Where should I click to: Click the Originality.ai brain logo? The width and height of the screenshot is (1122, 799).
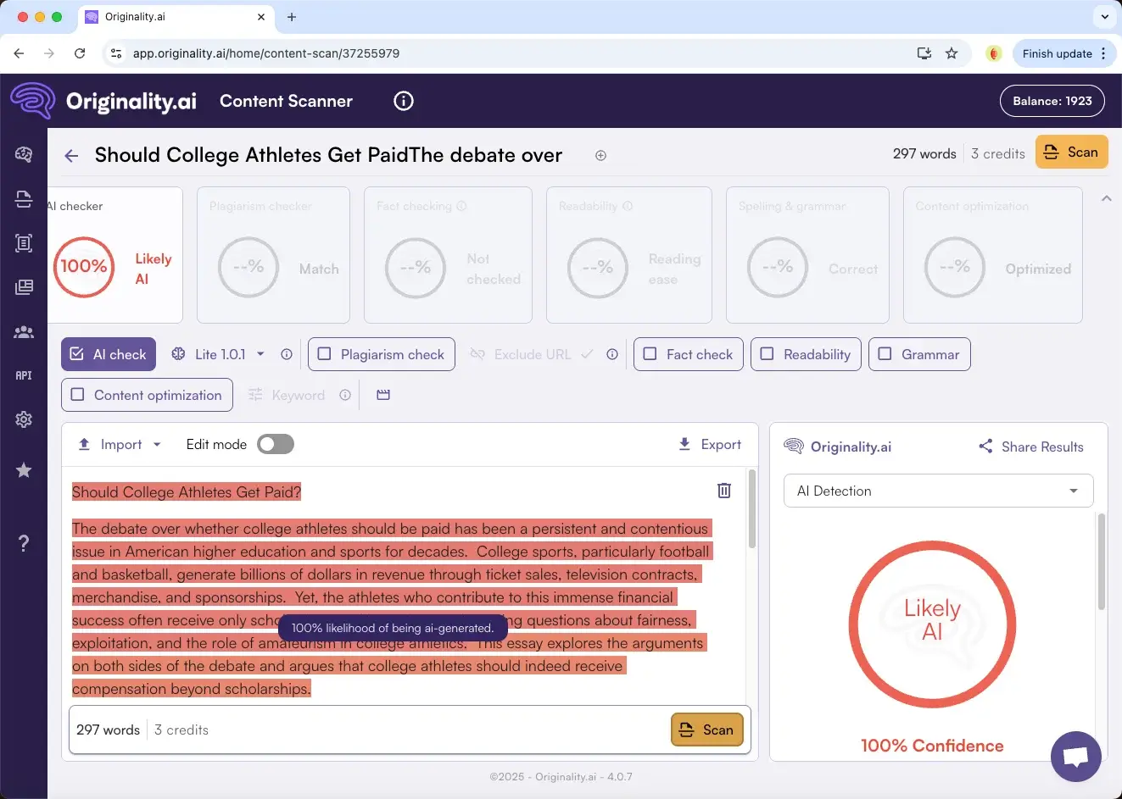click(x=33, y=101)
